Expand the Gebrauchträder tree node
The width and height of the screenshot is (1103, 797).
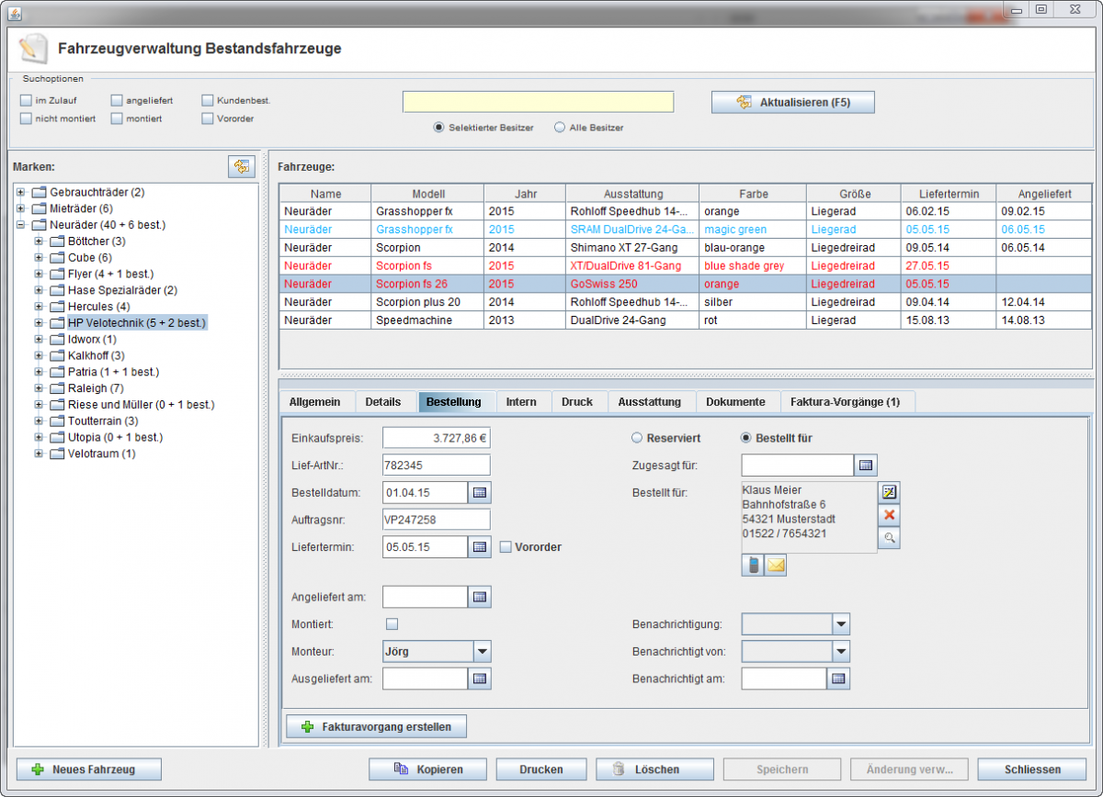pos(21,192)
